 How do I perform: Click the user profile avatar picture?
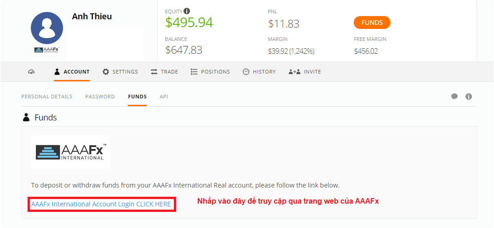[47, 28]
